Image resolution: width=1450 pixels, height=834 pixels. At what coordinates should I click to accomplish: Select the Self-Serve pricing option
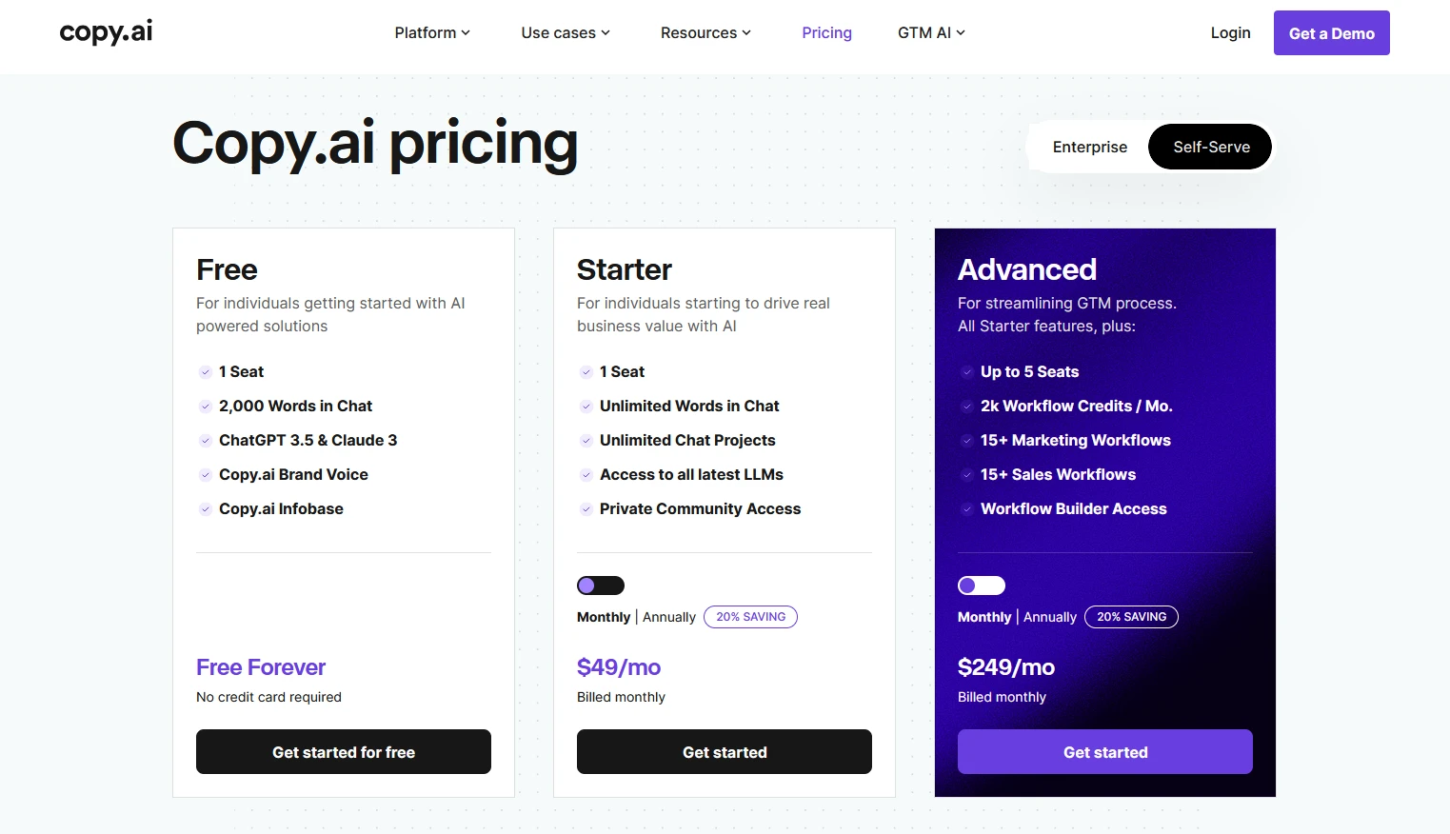point(1211,147)
